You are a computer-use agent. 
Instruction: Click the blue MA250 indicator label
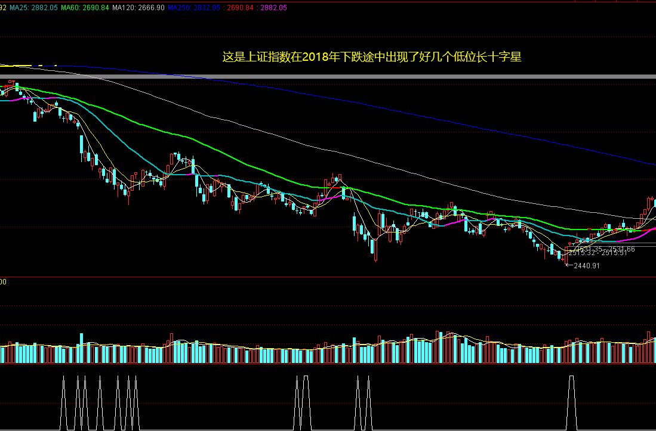tap(194, 7)
